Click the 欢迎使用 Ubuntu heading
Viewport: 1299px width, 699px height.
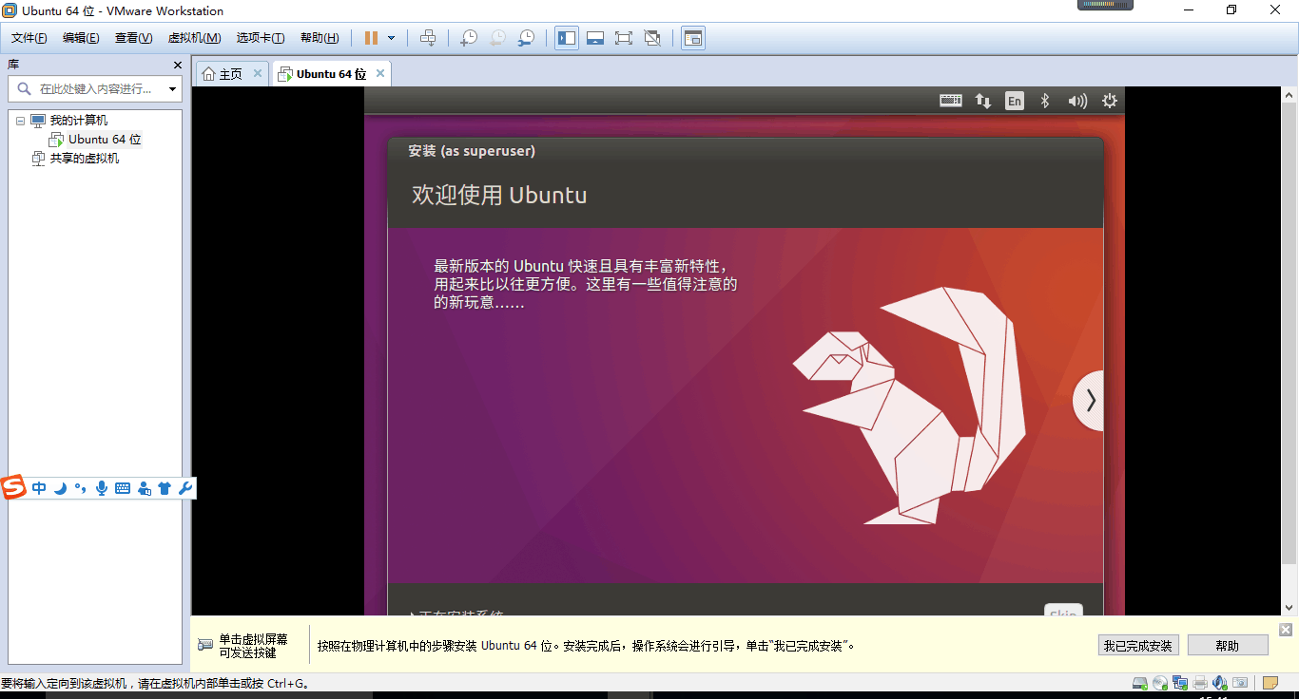point(499,196)
